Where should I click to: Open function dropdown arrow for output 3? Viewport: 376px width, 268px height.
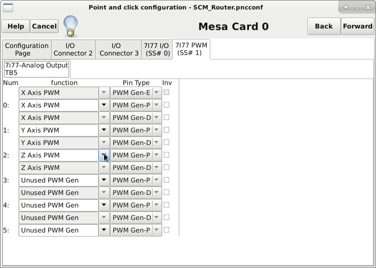coord(104,180)
